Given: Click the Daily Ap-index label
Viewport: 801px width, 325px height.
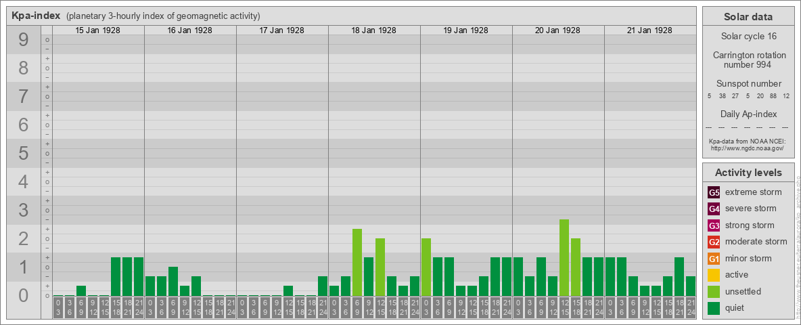Looking at the screenshot, I should [x=748, y=114].
